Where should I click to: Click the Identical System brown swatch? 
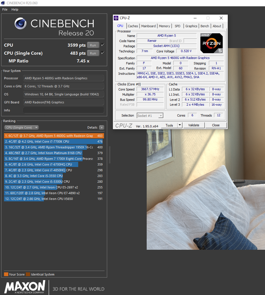pos(28,274)
